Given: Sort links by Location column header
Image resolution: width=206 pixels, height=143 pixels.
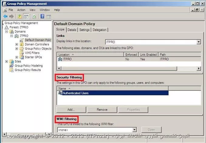Looking at the screenshot, I should [90, 55].
